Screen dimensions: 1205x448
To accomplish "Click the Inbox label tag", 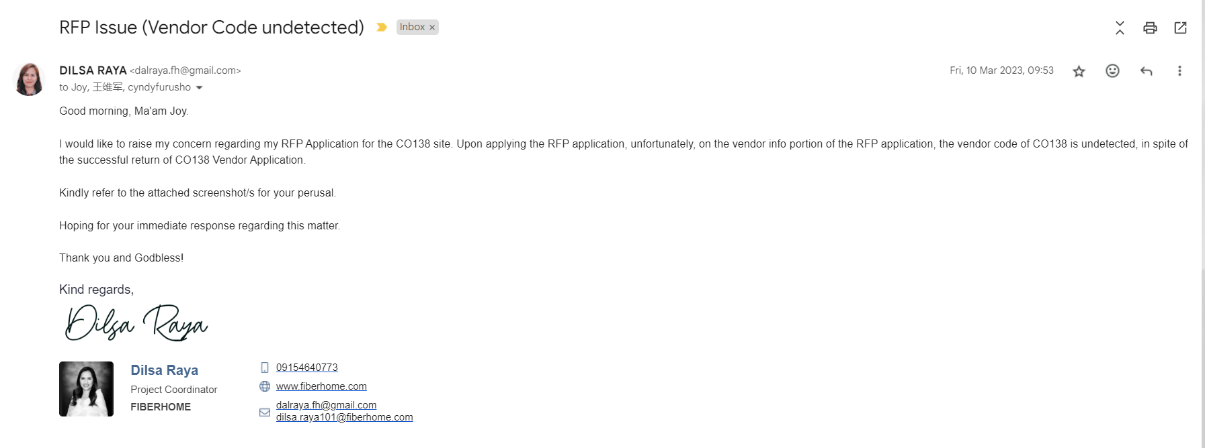I will [x=412, y=27].
